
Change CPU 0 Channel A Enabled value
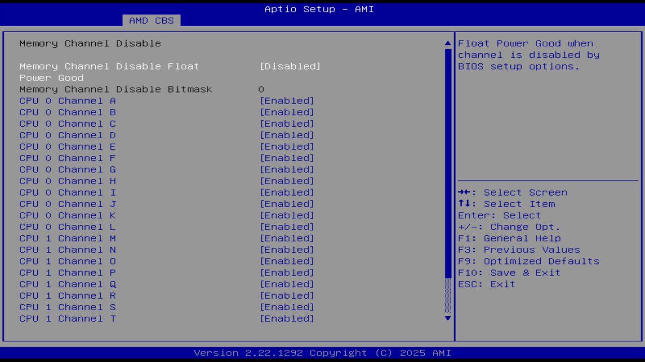pos(287,101)
